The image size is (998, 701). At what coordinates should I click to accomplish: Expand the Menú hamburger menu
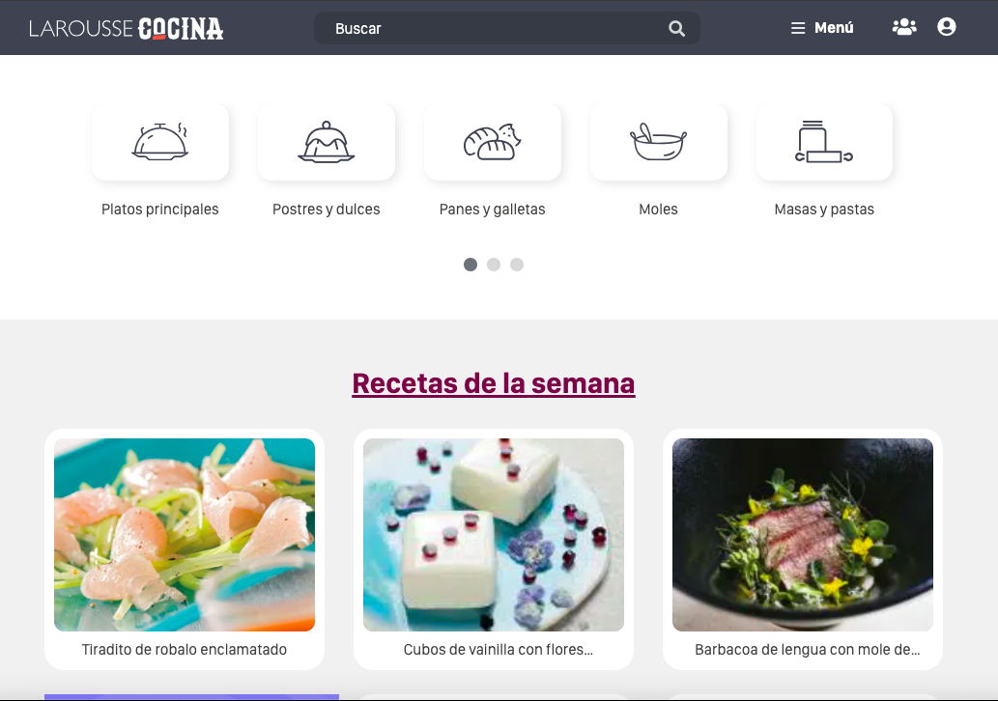[822, 28]
